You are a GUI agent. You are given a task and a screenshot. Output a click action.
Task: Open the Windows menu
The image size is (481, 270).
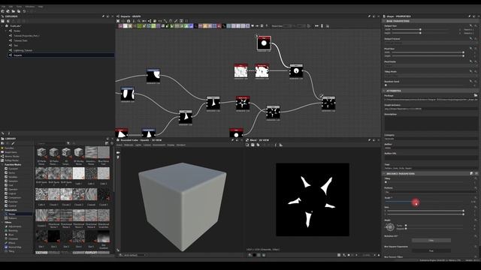30,7
